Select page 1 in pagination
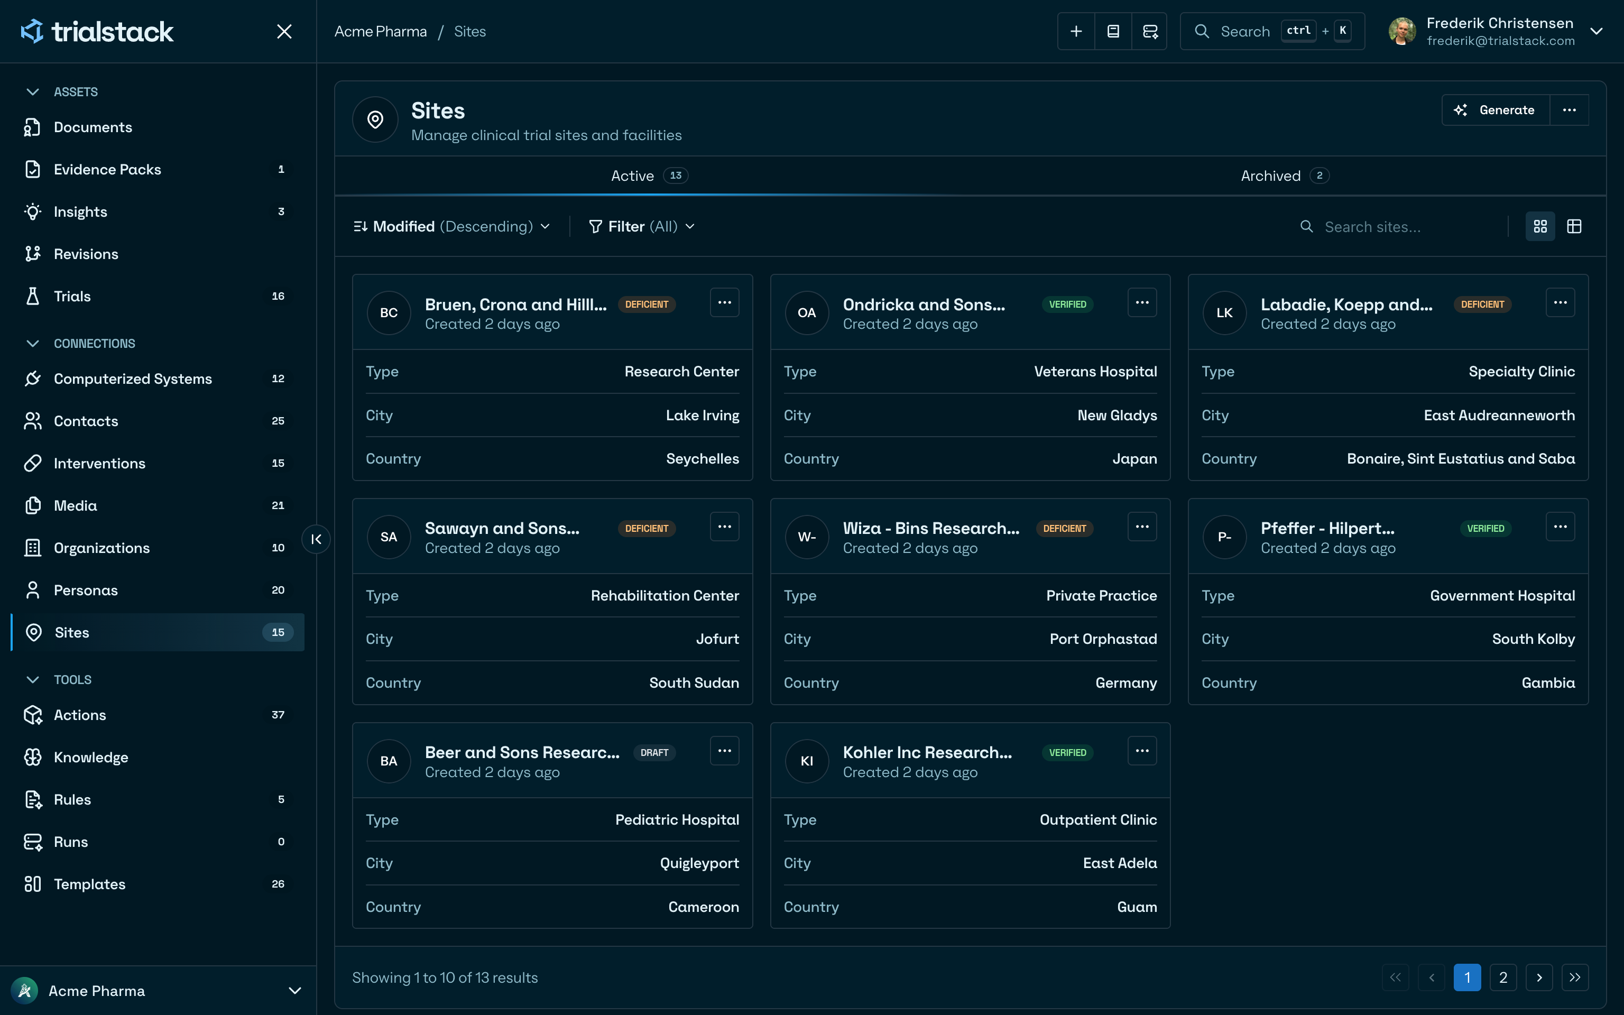Screen dimensions: 1624x1015 tap(1468, 977)
